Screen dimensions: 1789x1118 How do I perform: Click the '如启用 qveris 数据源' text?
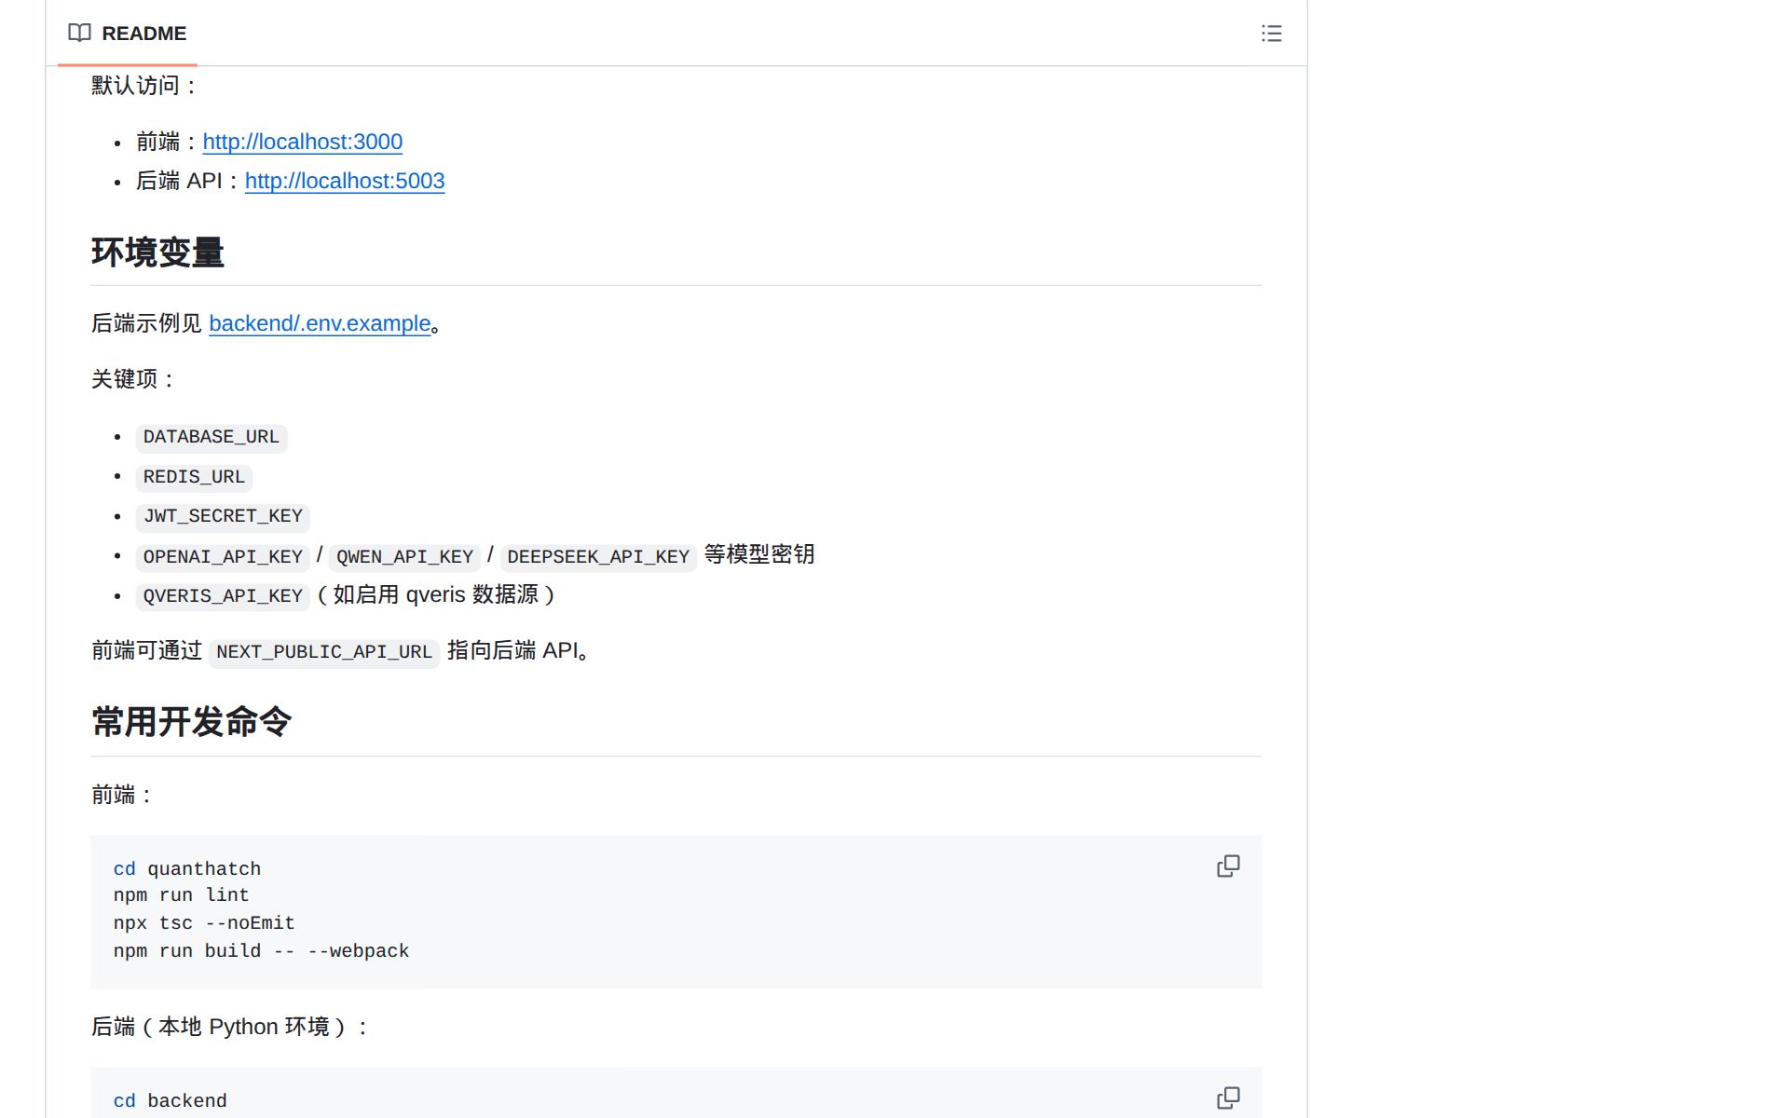click(x=436, y=594)
